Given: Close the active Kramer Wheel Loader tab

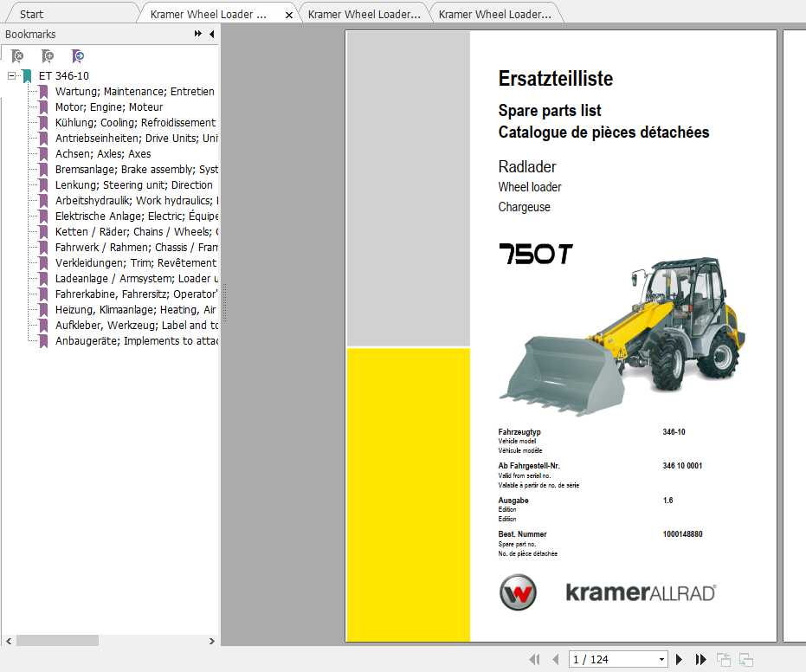Looking at the screenshot, I should 289,16.
